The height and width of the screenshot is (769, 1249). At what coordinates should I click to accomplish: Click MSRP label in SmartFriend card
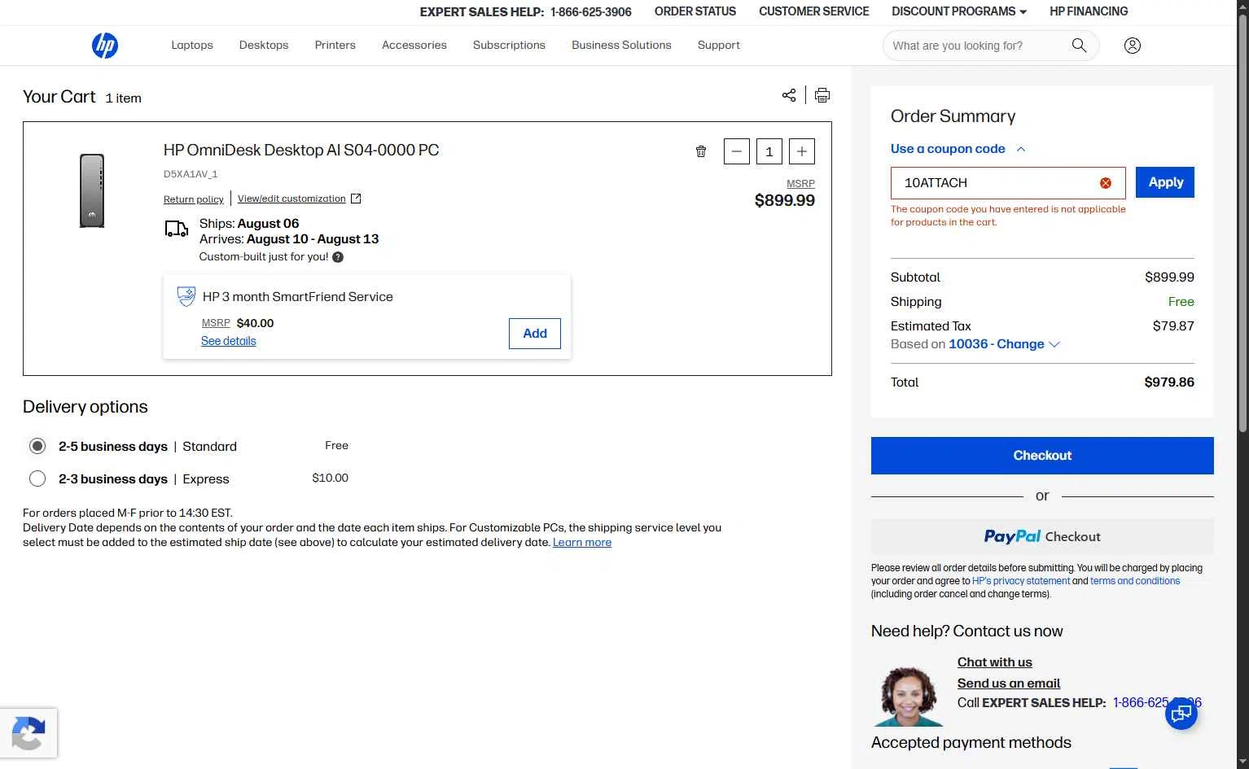point(216,323)
